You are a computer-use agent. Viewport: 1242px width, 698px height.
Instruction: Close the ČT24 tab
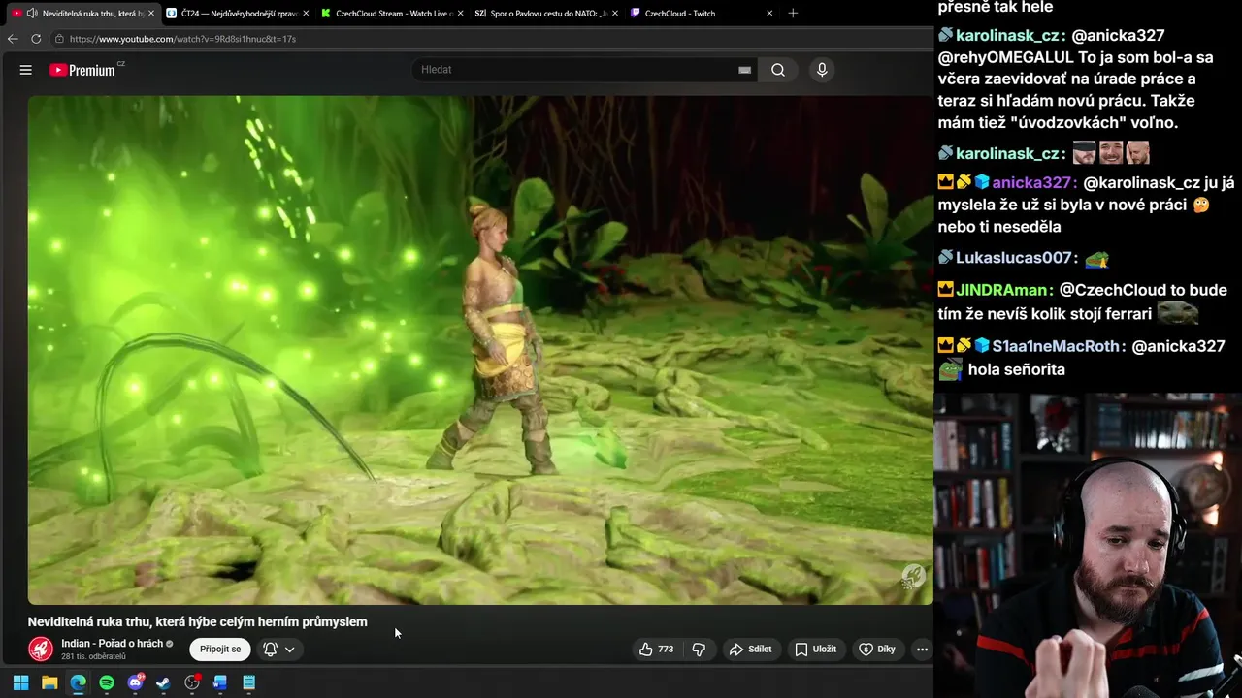[x=306, y=14]
